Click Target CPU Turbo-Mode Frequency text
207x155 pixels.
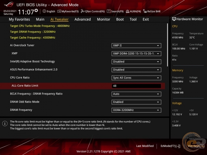click(x=40, y=26)
